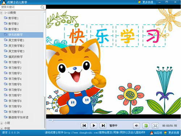Select 学习数字8 lesson
The height and width of the screenshot is (136, 181).
pyautogui.click(x=15, y=101)
